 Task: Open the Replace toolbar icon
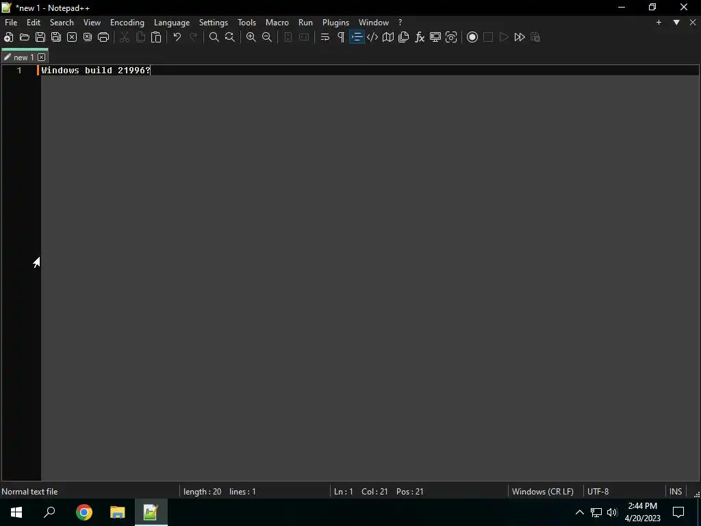[x=230, y=37]
